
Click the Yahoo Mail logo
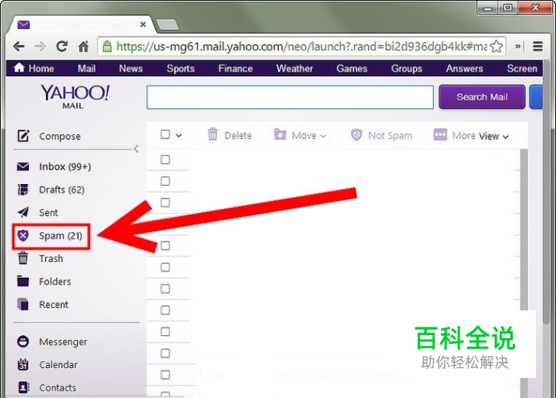tap(75, 96)
